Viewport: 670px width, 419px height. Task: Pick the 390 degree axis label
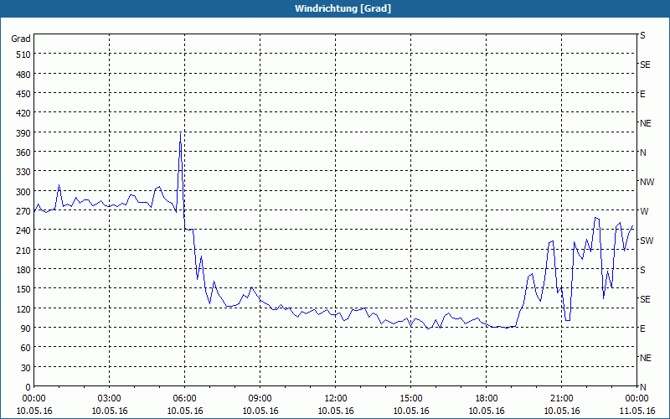[23, 133]
